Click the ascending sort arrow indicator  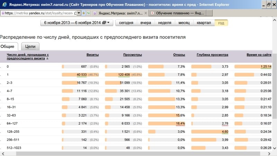point(47,58)
